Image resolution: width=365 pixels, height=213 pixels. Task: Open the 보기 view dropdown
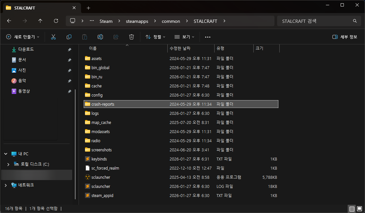184,37
